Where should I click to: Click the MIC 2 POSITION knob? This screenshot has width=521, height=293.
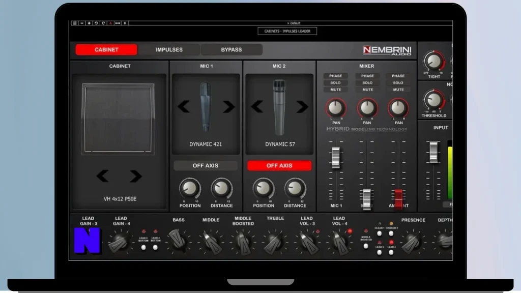click(x=263, y=188)
